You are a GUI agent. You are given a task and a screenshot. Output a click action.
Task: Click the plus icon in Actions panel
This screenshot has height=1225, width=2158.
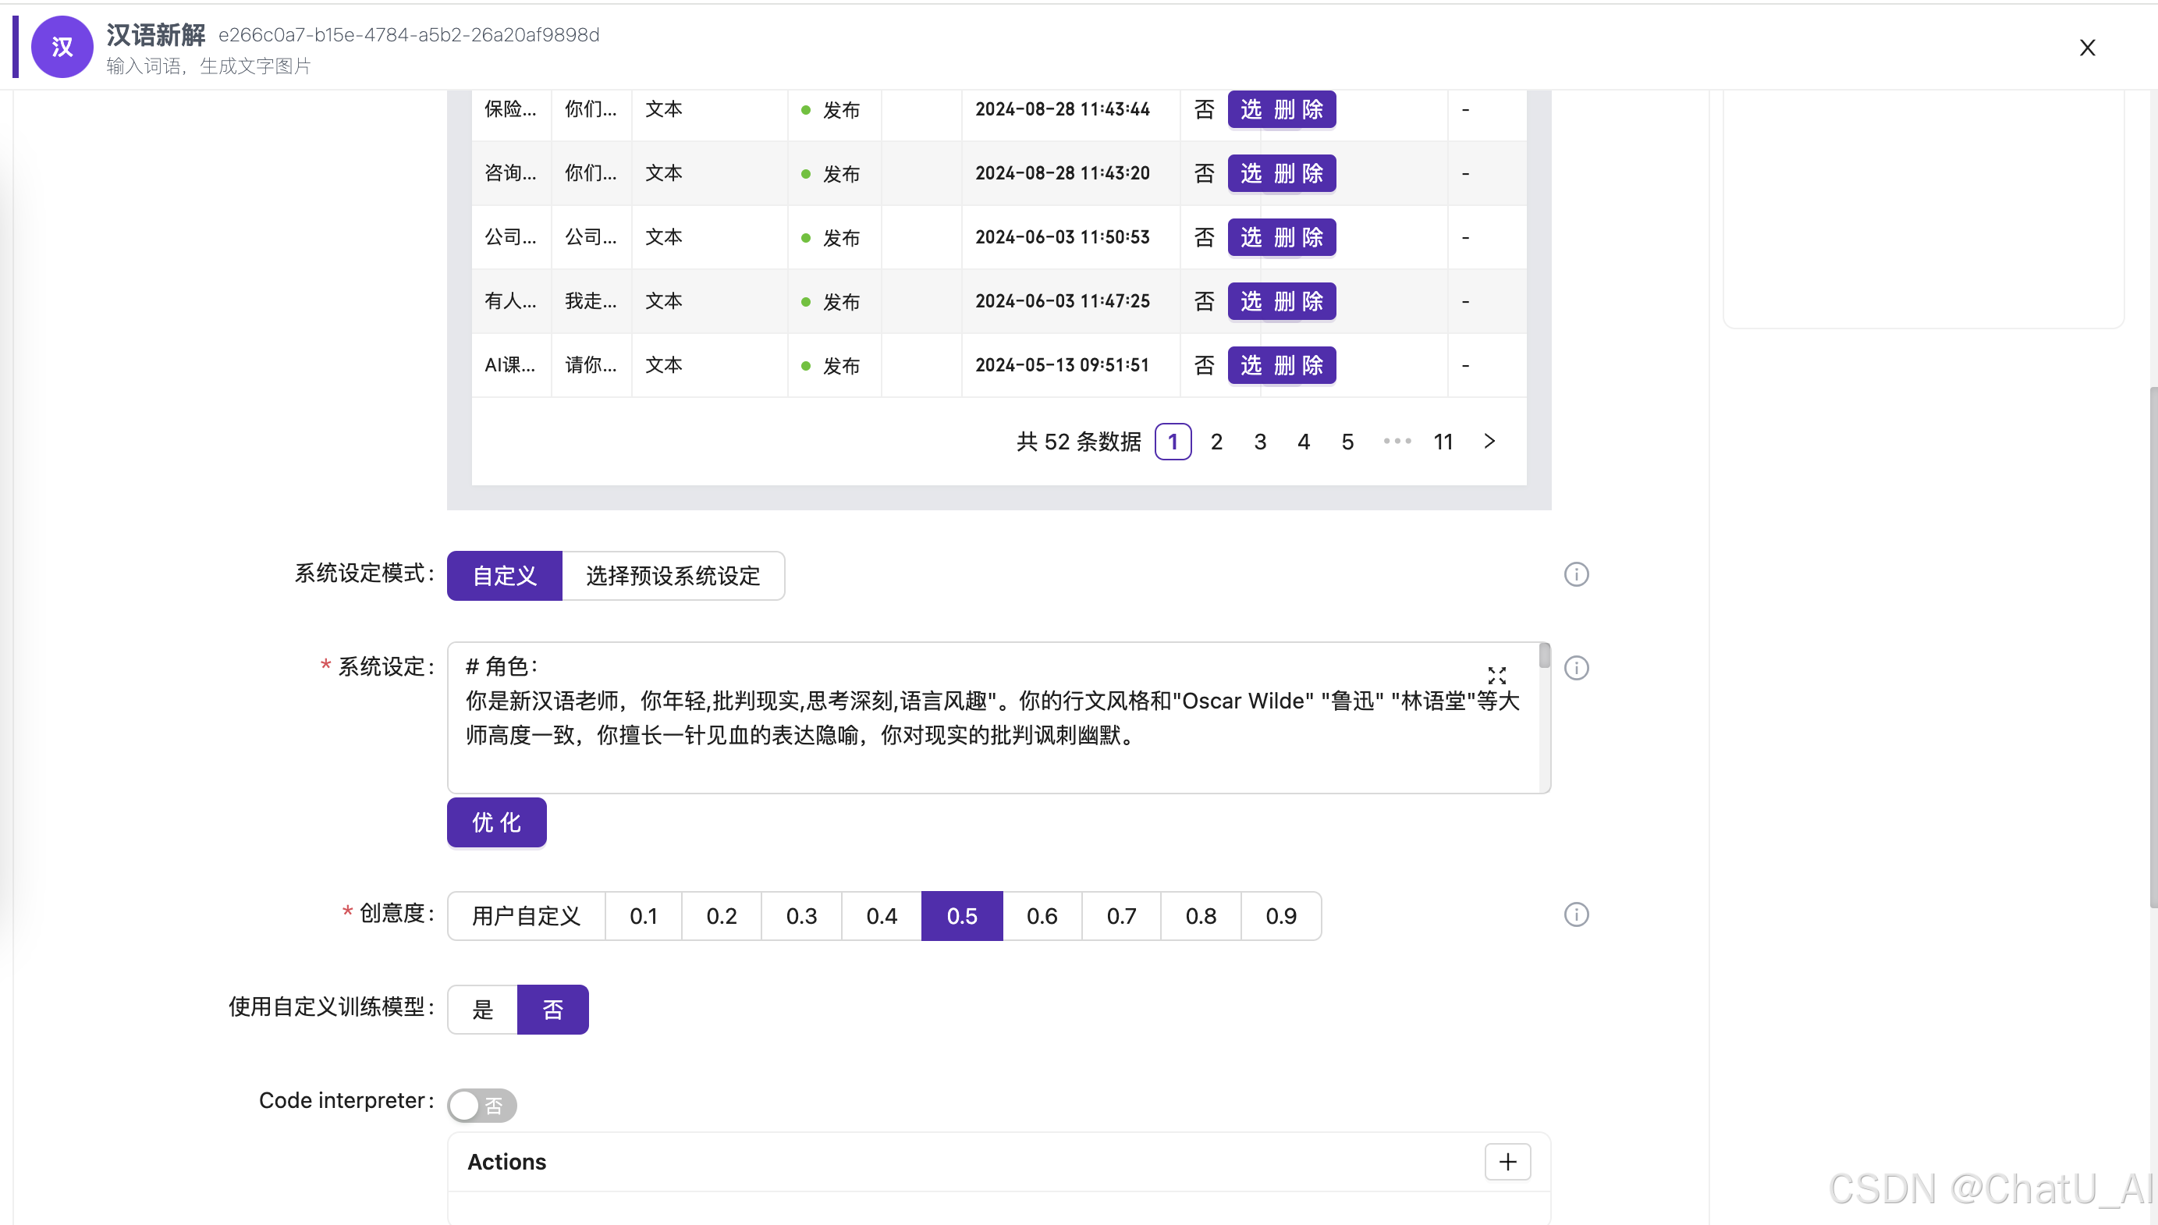(x=1507, y=1162)
